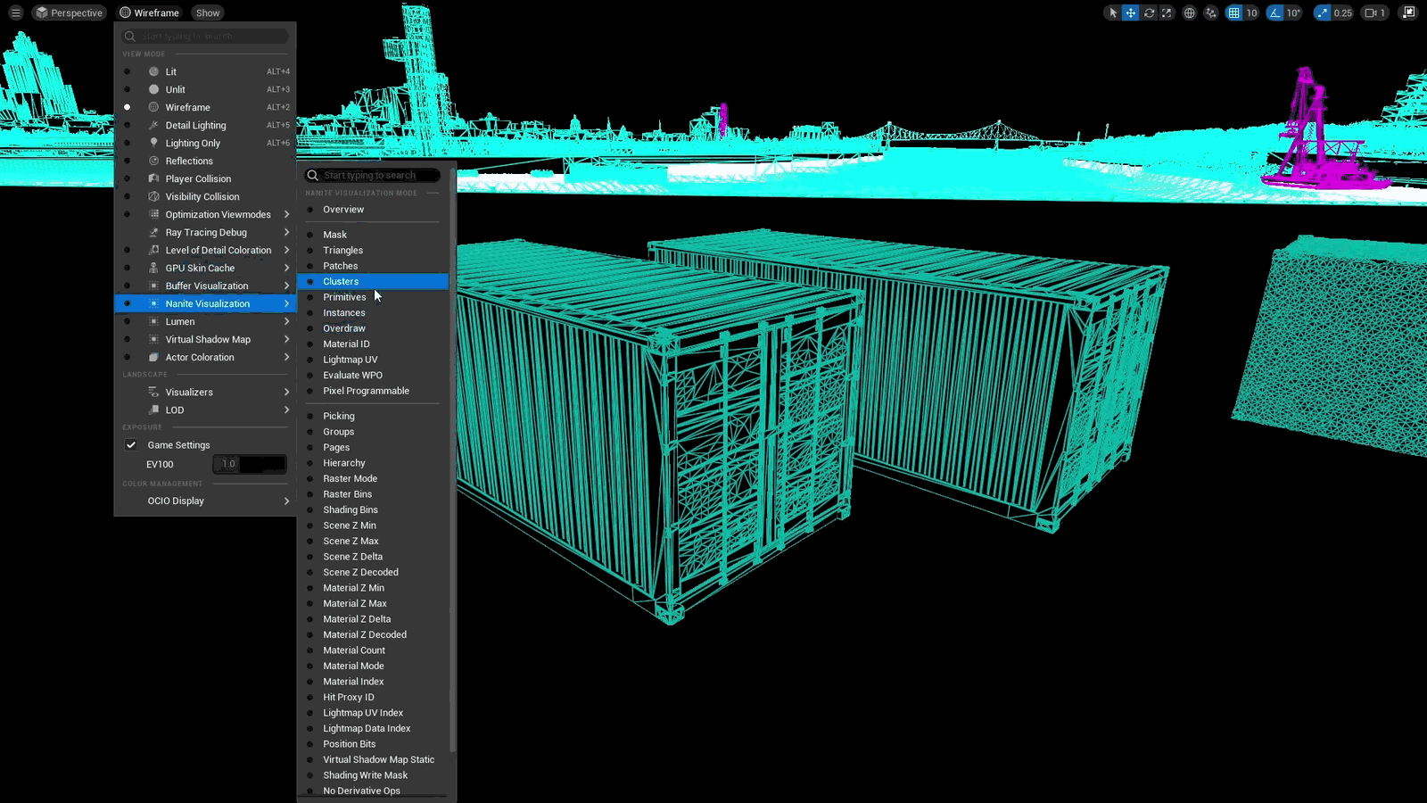Select Clusters Nanite visualization
The width and height of the screenshot is (1427, 803).
click(373, 281)
